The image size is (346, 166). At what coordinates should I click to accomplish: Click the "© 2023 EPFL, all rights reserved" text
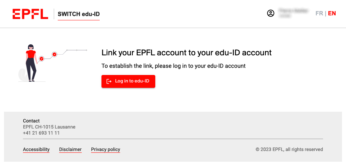pos(289,150)
